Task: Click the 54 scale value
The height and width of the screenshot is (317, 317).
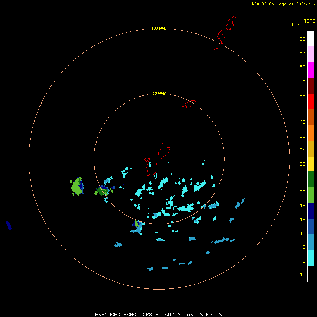Action: point(303,80)
